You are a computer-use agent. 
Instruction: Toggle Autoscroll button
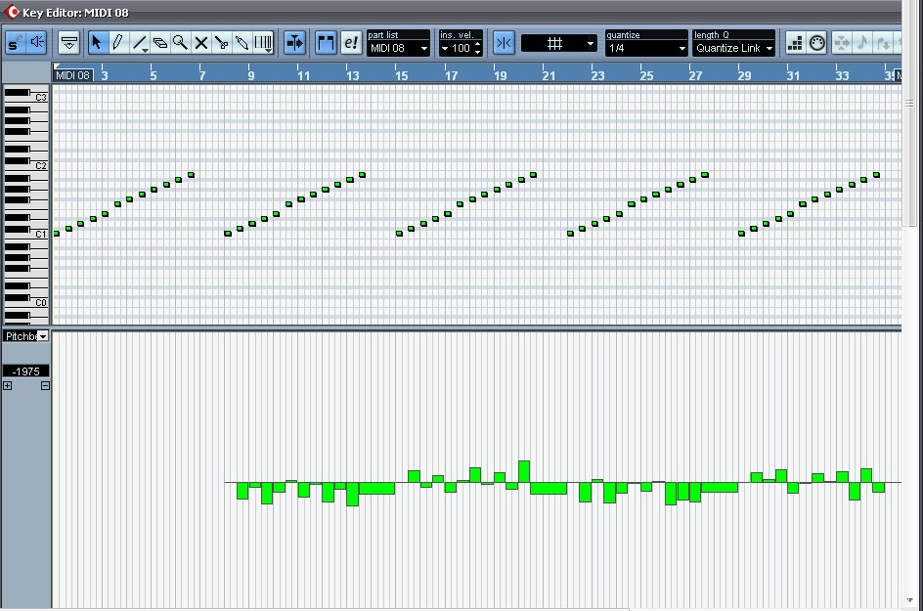click(x=294, y=43)
